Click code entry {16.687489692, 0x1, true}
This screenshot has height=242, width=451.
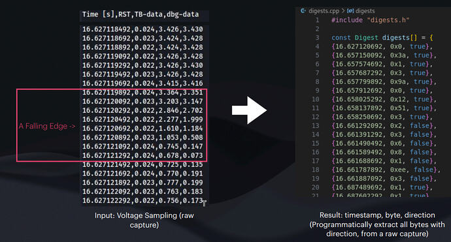click(x=382, y=187)
